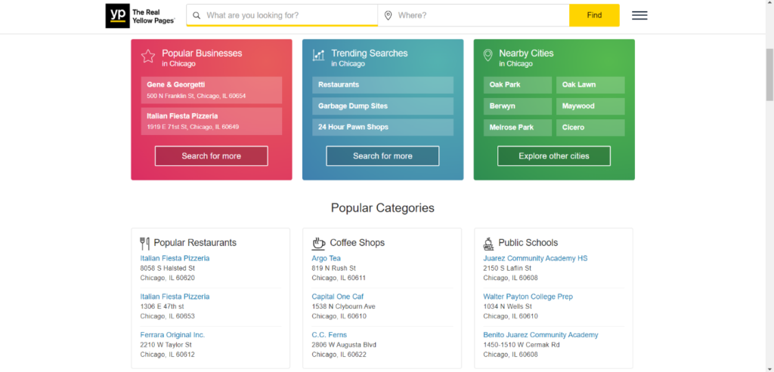
Task: Choose Berwyn nearby city
Action: pyautogui.click(x=518, y=106)
